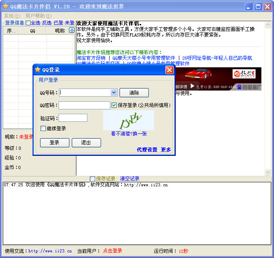Click the 已登 filter link

click(58, 23)
